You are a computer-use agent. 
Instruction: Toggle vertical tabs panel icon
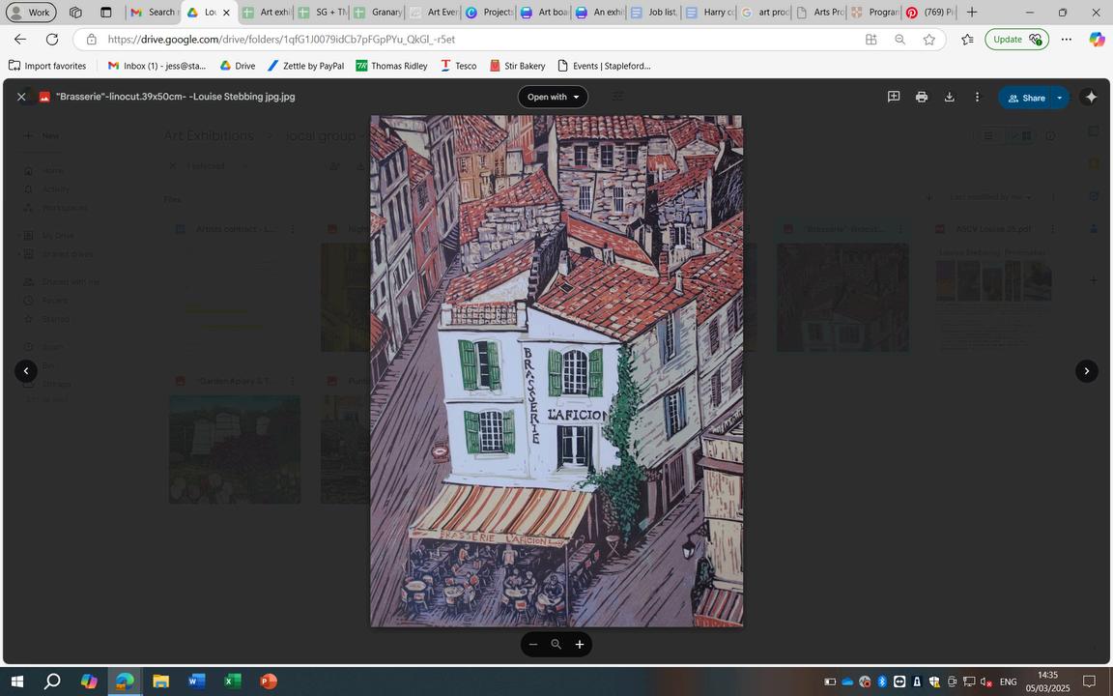click(x=105, y=12)
